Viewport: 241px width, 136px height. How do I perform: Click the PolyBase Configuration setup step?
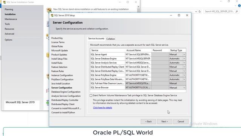point(63,80)
